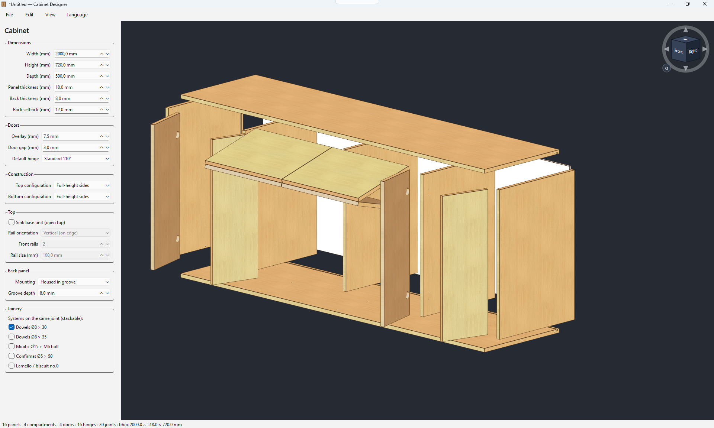The image size is (714, 428).
Task: Decrease Back thickness with down arrow
Action: (x=107, y=98)
